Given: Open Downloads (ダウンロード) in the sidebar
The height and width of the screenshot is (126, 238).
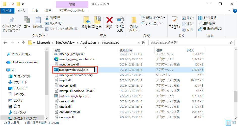Looking at the screenshot, I should pyautogui.click(x=18, y=82).
